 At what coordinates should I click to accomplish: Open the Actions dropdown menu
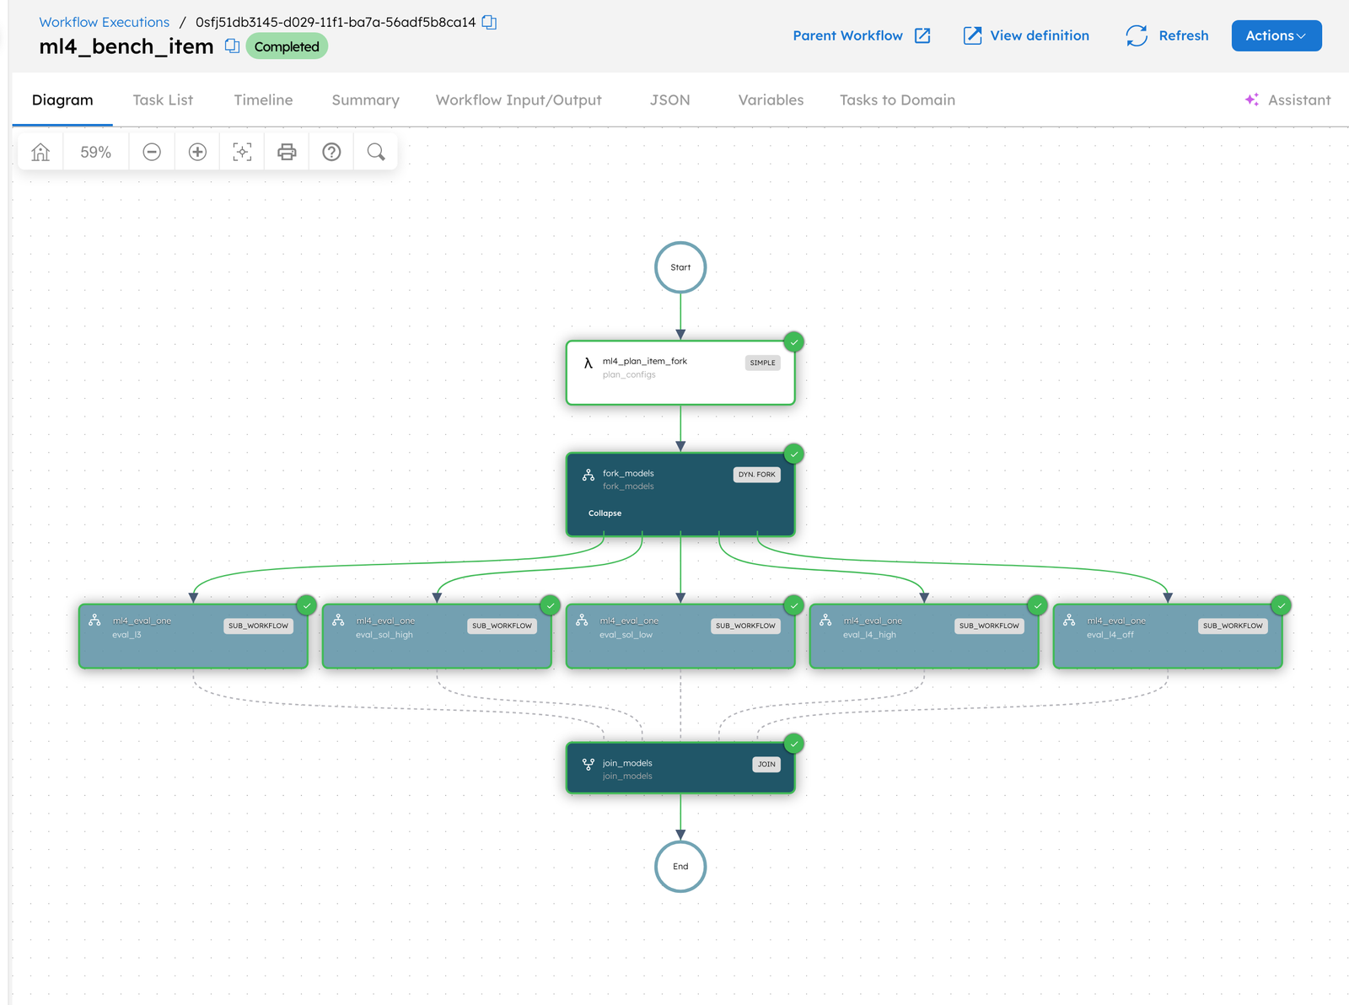(1276, 35)
